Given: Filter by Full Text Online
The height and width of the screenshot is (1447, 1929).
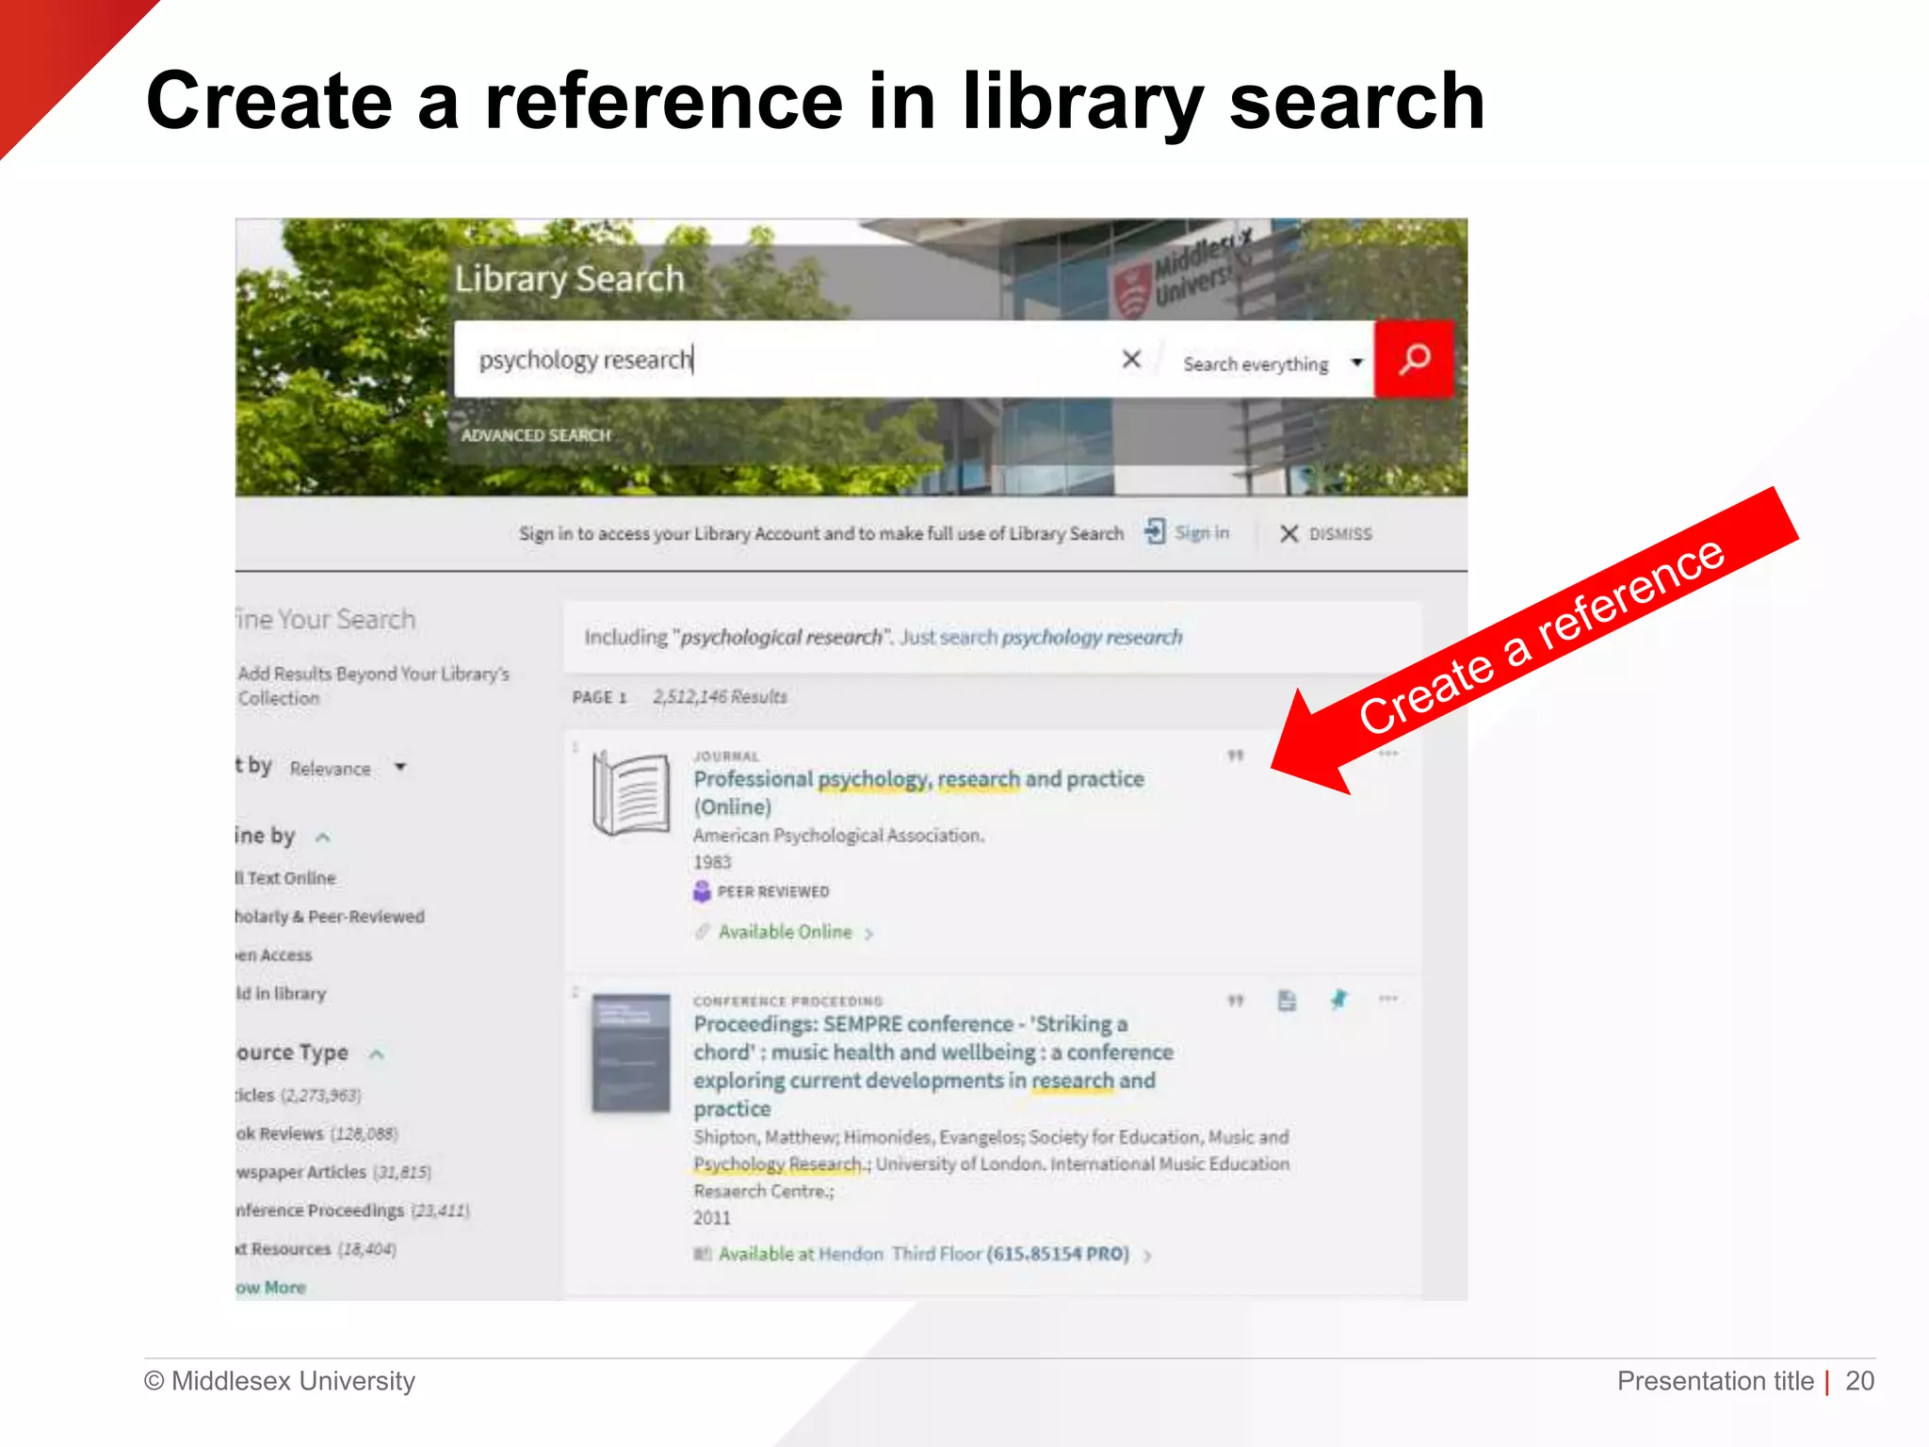Looking at the screenshot, I should 285,877.
